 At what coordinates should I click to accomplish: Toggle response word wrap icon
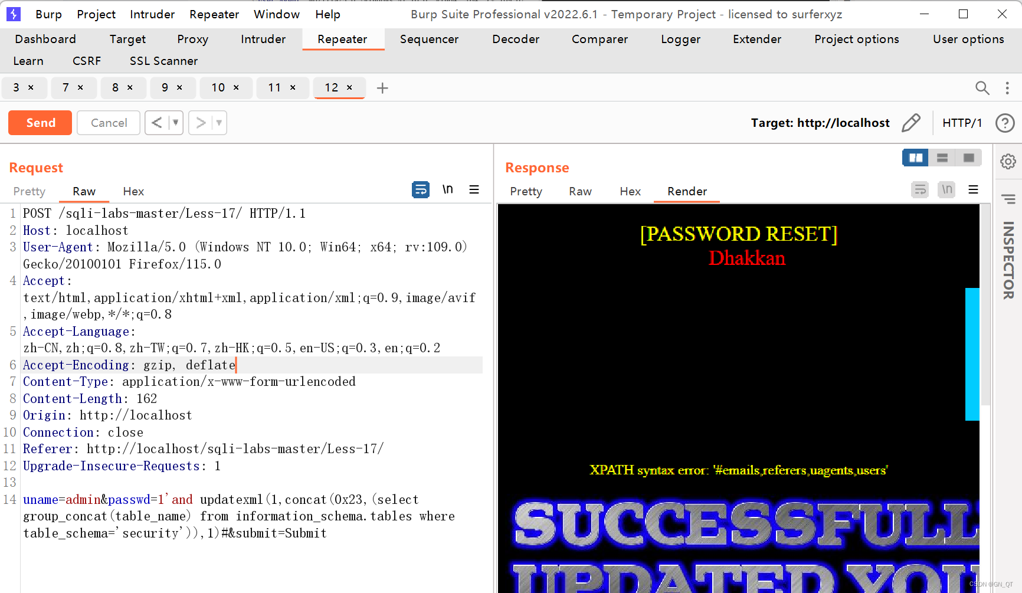click(x=920, y=189)
